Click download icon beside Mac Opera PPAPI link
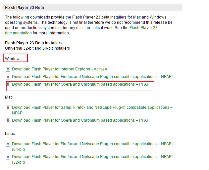 (x=8, y=121)
